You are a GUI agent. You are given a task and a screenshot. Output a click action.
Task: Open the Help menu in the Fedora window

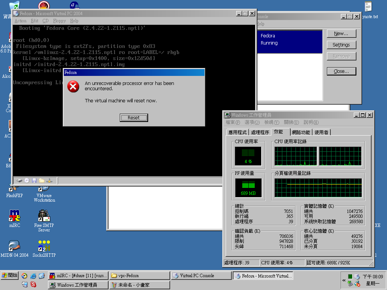(74, 21)
